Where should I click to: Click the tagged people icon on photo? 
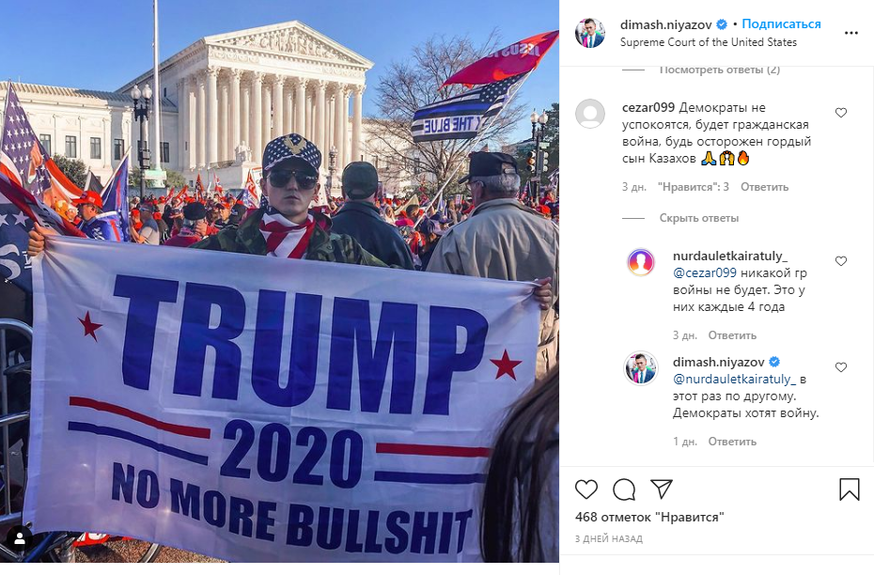click(20, 538)
